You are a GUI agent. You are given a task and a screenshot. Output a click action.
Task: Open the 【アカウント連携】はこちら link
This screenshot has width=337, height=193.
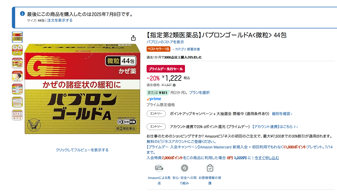tap(275, 127)
